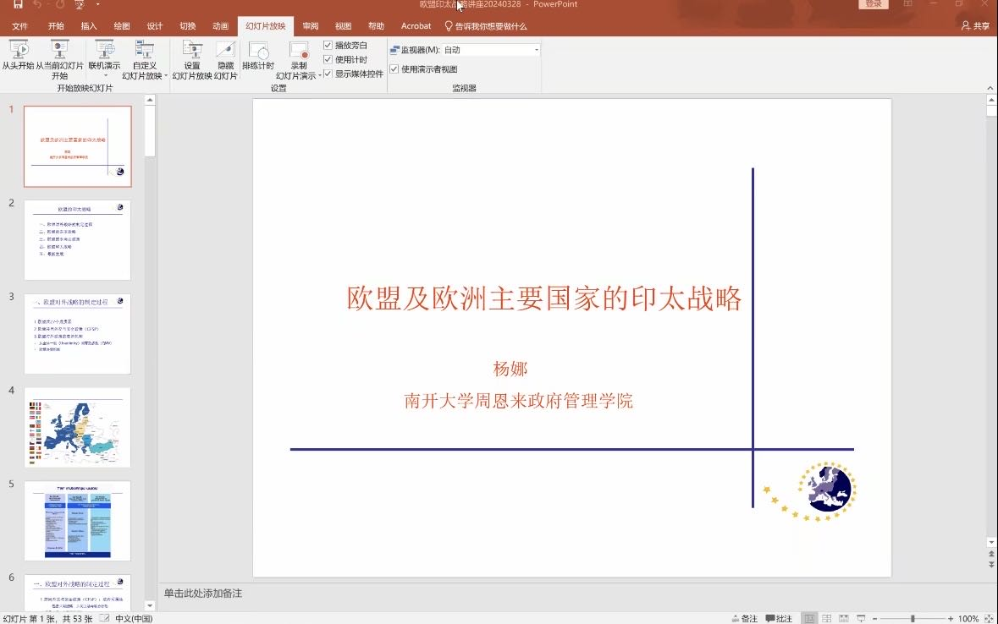The height and width of the screenshot is (624, 998).
Task: Click the Share (共享) button
Action: (x=975, y=26)
